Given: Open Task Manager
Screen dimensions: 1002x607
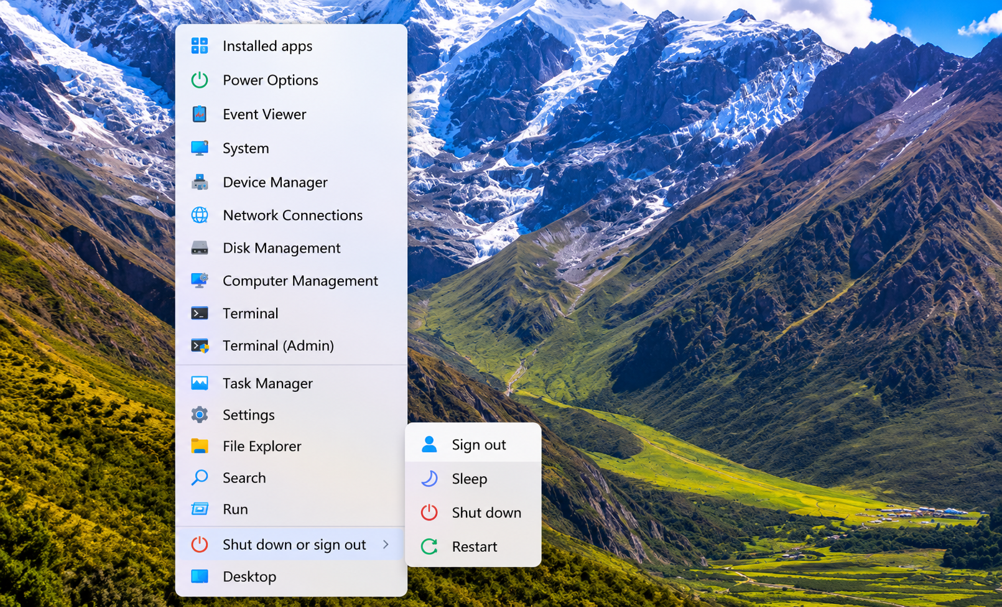Looking at the screenshot, I should [291, 383].
